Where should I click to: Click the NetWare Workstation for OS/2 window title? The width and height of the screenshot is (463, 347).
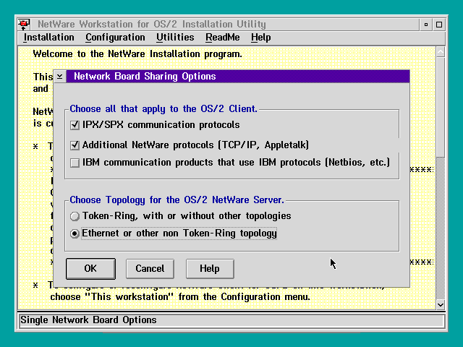pyautogui.click(x=152, y=24)
